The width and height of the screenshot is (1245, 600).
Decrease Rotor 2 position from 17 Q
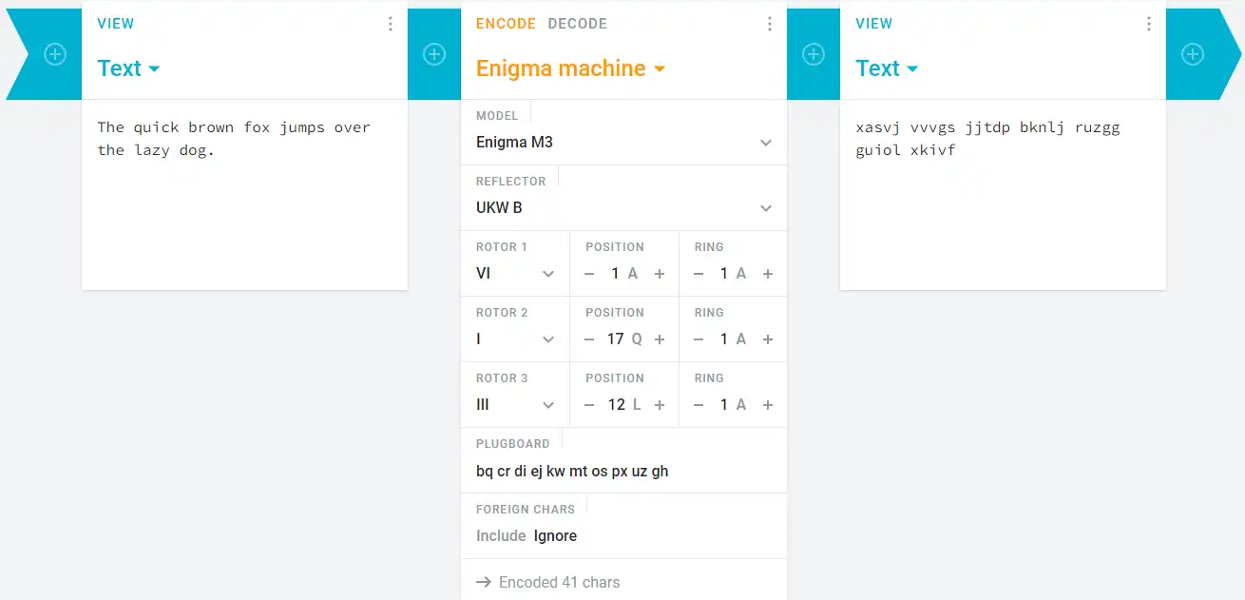pos(589,339)
